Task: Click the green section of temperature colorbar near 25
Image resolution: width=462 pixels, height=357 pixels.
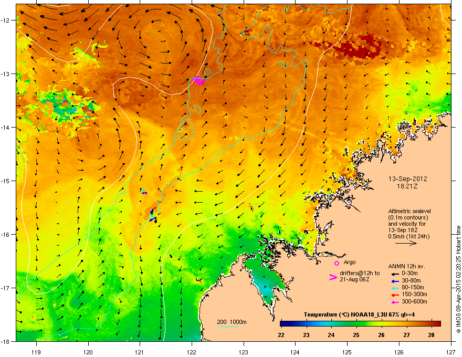Action: tap(356, 324)
